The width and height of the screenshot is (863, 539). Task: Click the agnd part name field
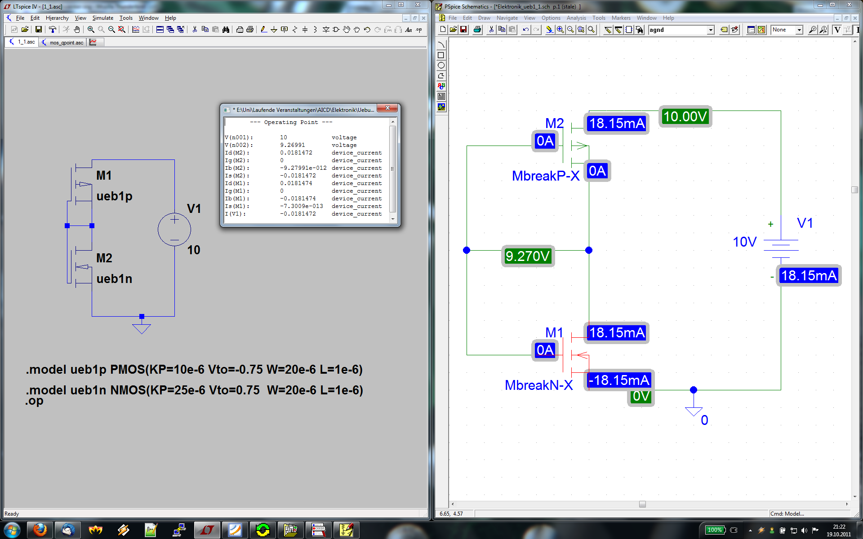click(x=678, y=30)
